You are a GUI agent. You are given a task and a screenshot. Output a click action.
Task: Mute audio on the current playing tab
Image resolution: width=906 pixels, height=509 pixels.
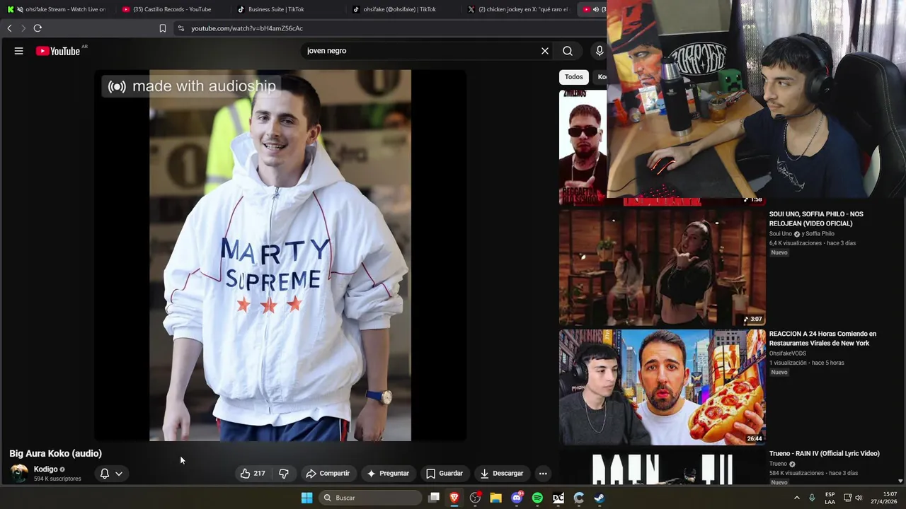pos(595,9)
